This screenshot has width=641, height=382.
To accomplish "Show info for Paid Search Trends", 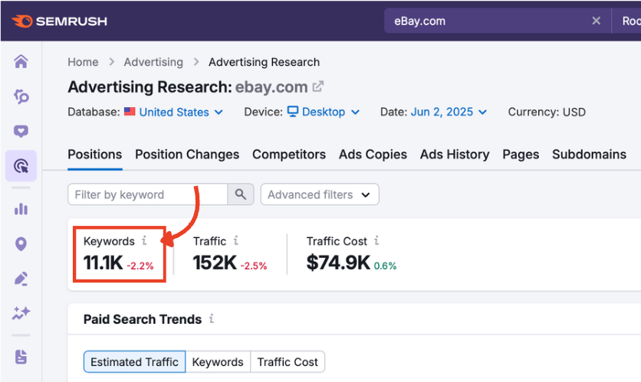I will point(212,318).
